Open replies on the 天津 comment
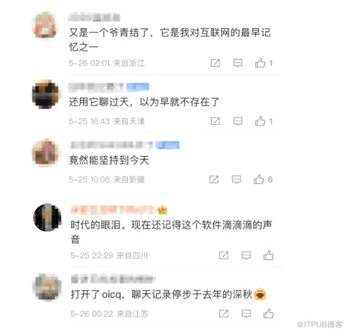This screenshot has height=333, width=348. (238, 121)
